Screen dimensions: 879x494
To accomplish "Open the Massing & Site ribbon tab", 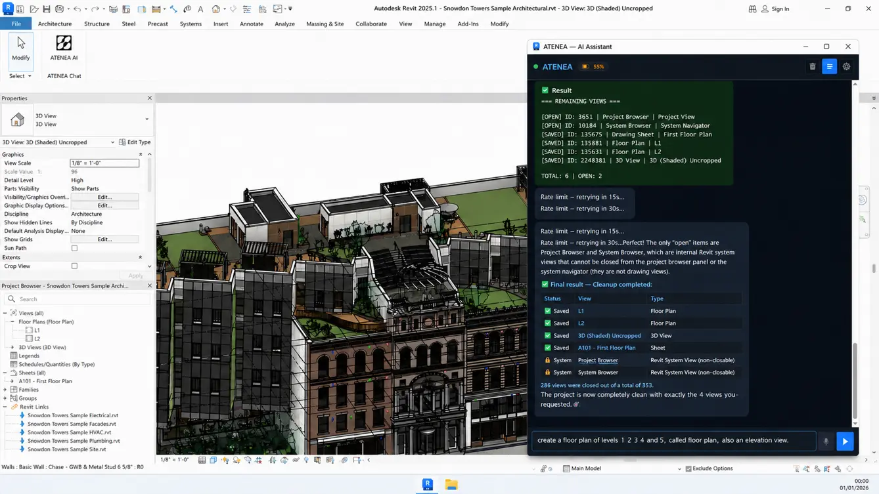I will (x=325, y=24).
